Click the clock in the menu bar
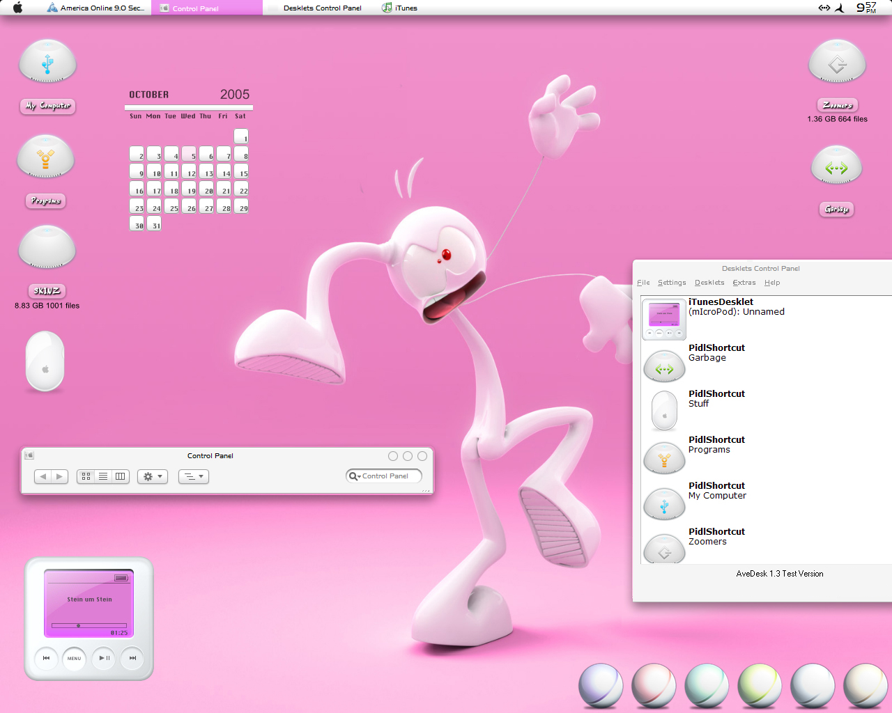892x713 pixels. (866, 8)
